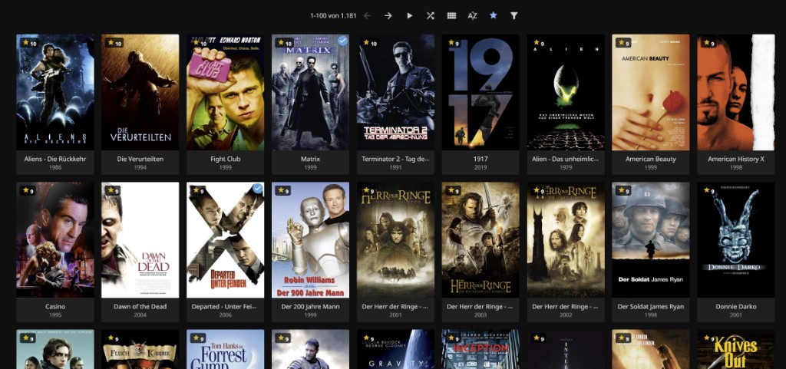Image resolution: width=786 pixels, height=369 pixels.
Task: Open the Fight Club poster
Action: [x=226, y=92]
